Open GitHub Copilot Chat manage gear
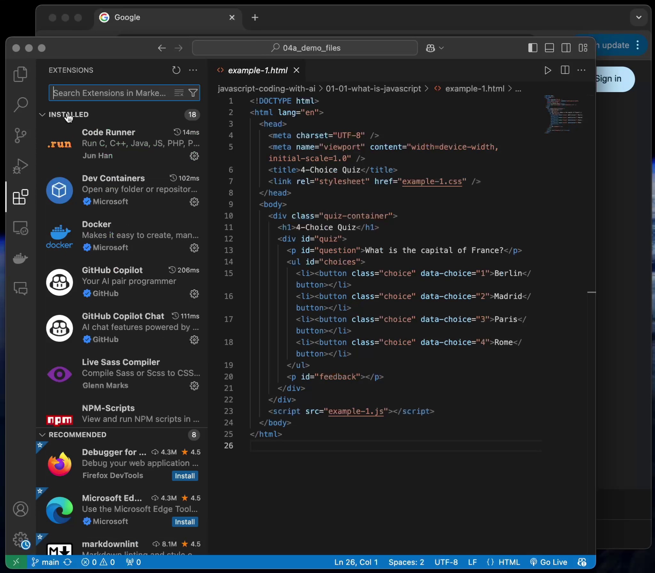 pyautogui.click(x=194, y=340)
